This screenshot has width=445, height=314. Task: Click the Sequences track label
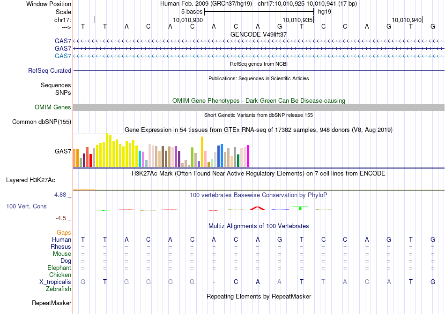(x=56, y=85)
